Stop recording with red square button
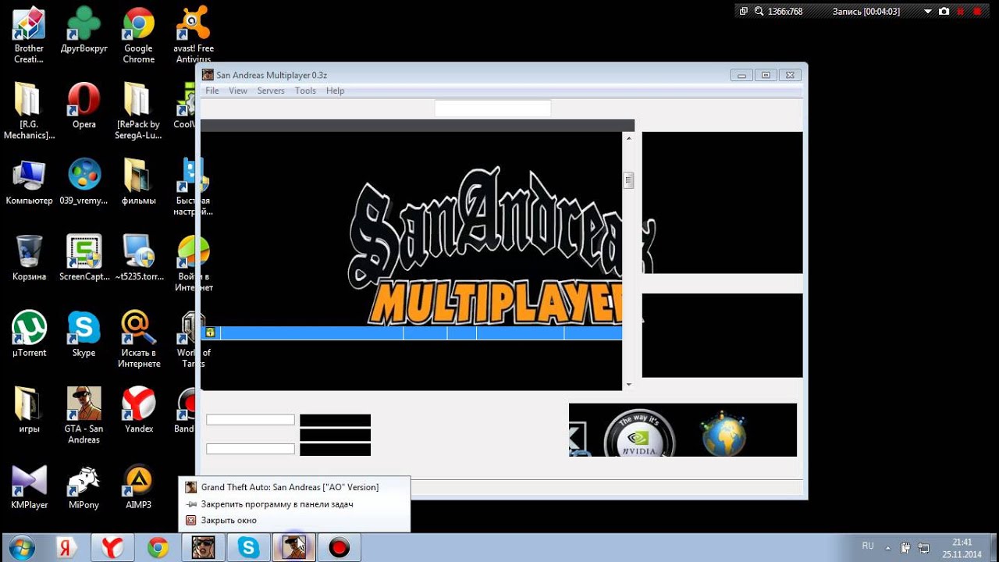This screenshot has height=562, width=999. tap(976, 12)
